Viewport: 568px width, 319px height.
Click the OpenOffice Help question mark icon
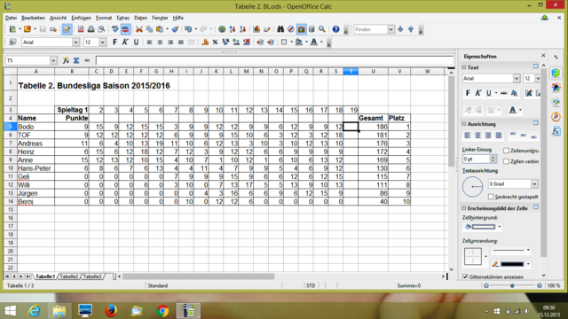click(335, 29)
